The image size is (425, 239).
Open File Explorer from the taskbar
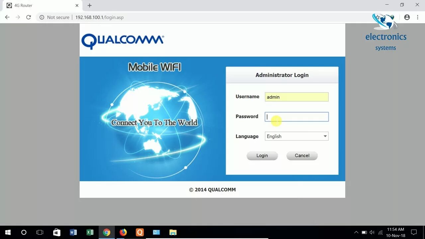coord(173,232)
